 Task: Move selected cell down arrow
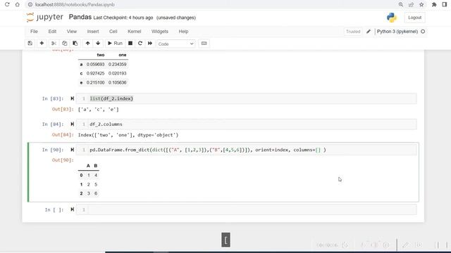[98, 44]
